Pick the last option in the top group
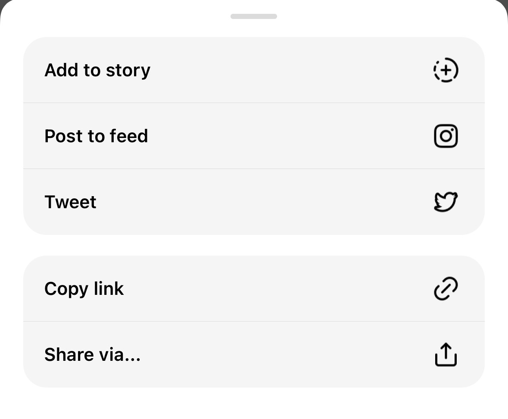508x419 pixels. [x=254, y=202]
